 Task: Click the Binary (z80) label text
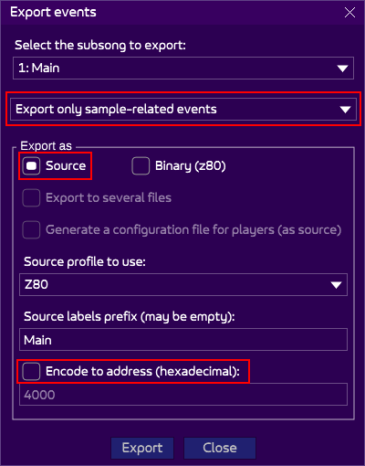(x=191, y=166)
